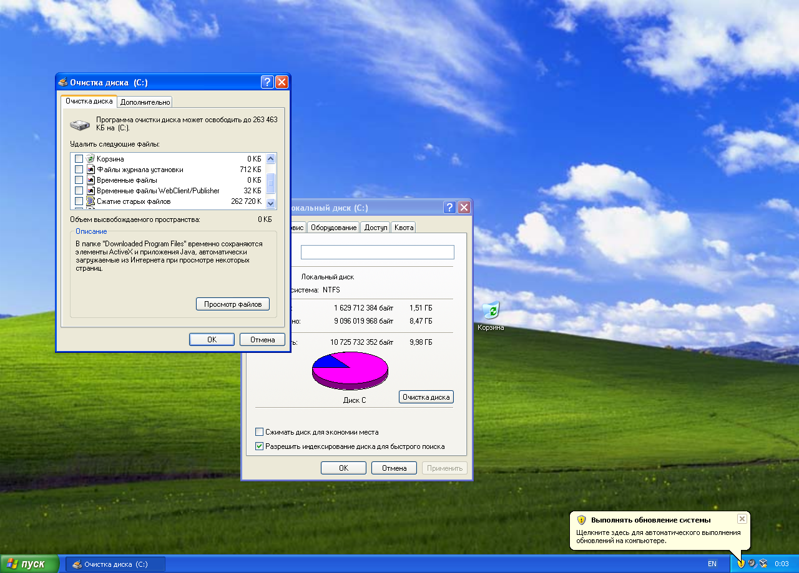The width and height of the screenshot is (799, 573).
Task: Click the Очистка диска button in properties window
Action: 426,397
